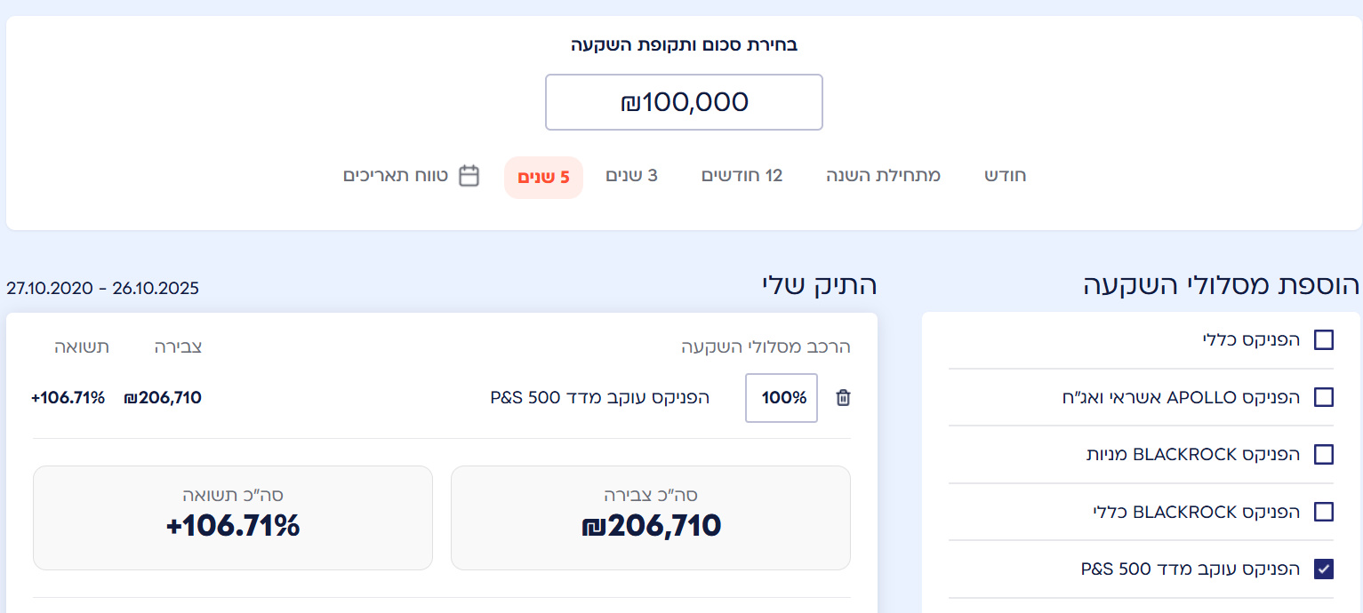The width and height of the screenshot is (1363, 613).
Task: Choose the 12 חודשים period
Action: click(742, 176)
